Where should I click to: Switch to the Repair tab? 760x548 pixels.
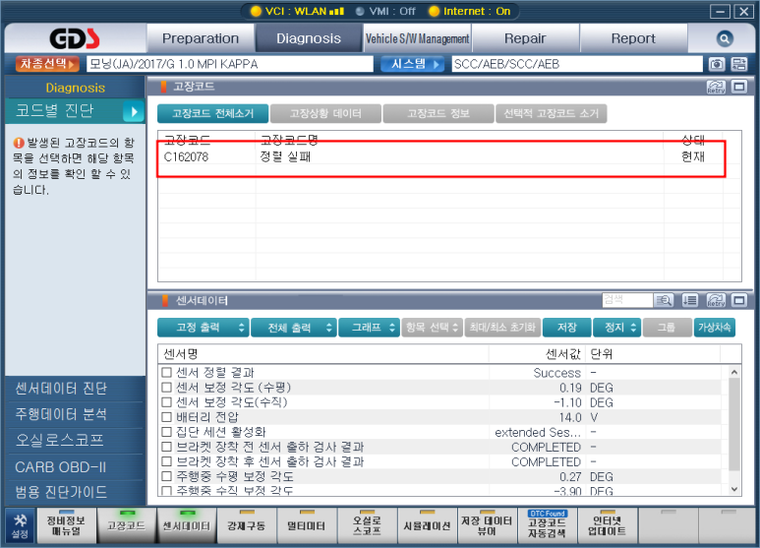pyautogui.click(x=525, y=38)
